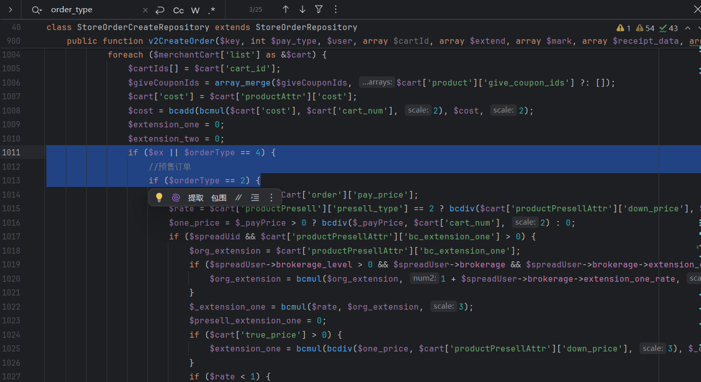Click the 包围 (Surround) button
This screenshot has height=382, width=701.
[219, 198]
